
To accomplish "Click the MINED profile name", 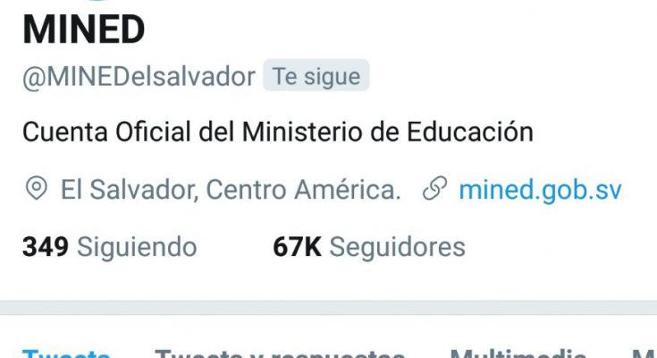I will tap(83, 30).
